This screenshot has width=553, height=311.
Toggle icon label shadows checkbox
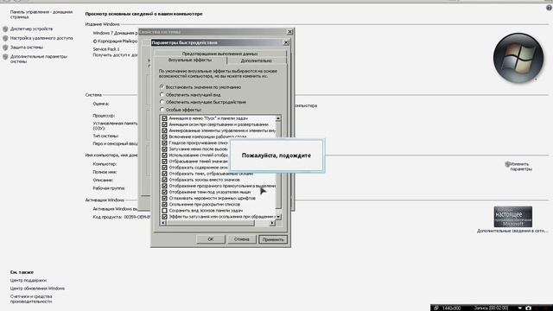[164, 162]
